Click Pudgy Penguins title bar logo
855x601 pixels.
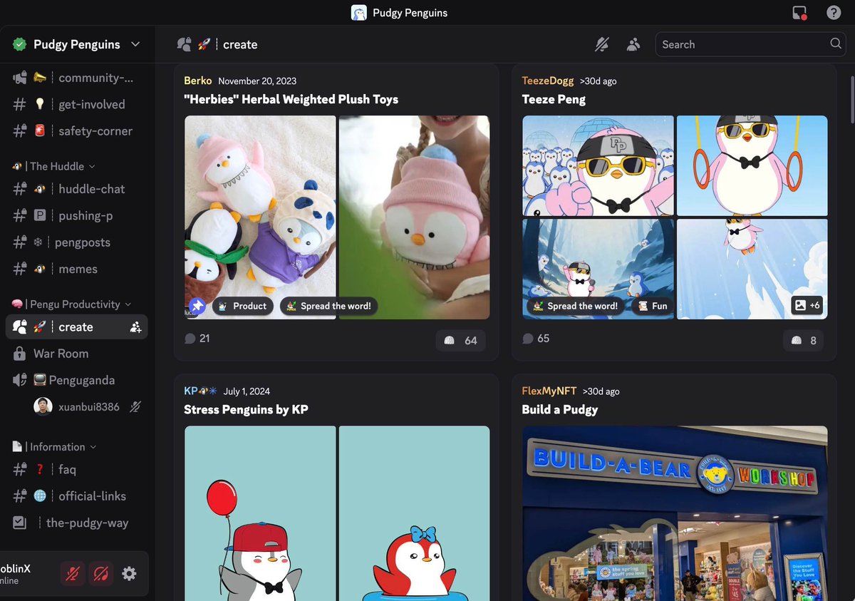(359, 13)
